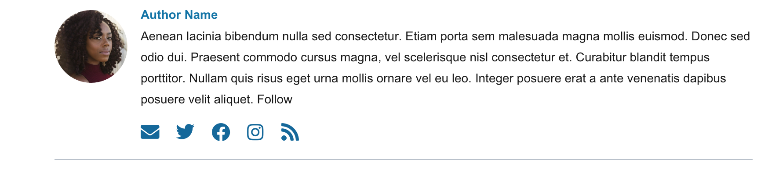Click the author's circular profile photo
The height and width of the screenshot is (177, 779).
tap(91, 46)
